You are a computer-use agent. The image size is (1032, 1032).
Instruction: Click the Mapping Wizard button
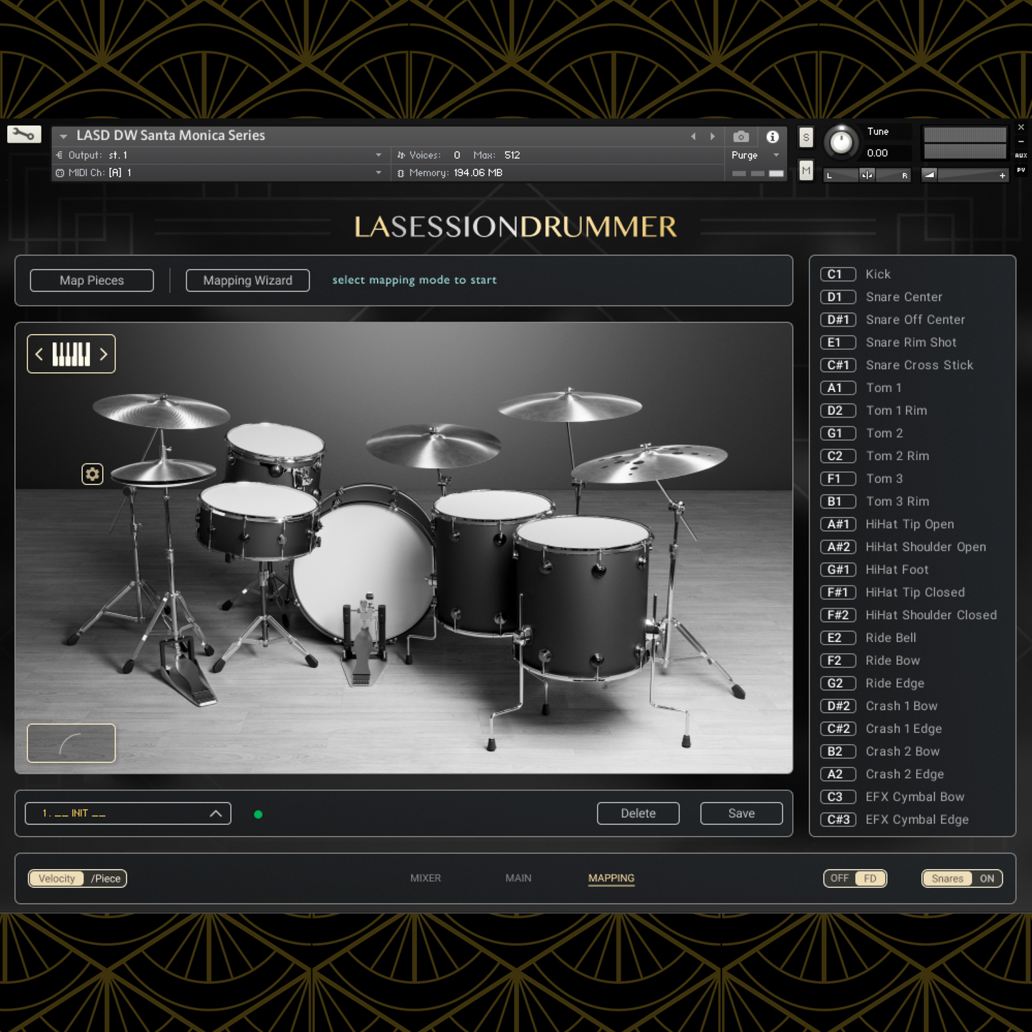tap(248, 281)
